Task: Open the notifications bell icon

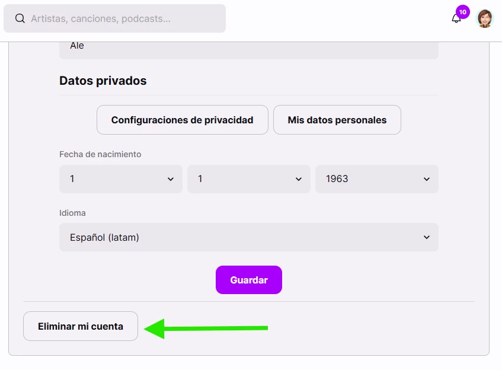Action: click(x=456, y=18)
